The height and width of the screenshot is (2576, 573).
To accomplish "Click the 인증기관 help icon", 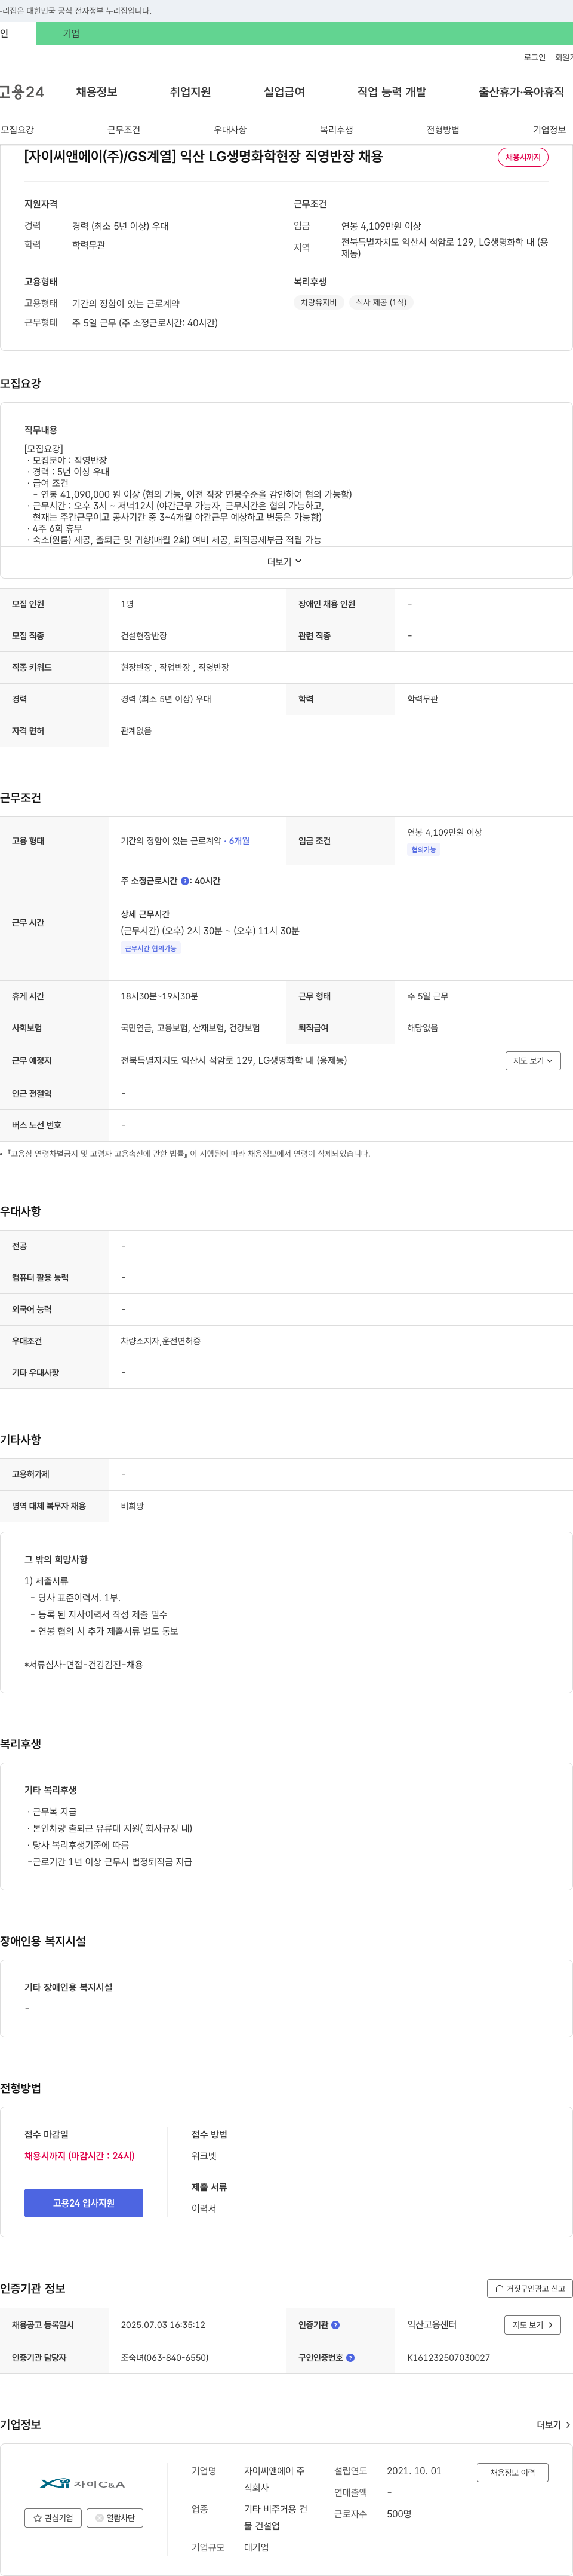I will (x=335, y=2325).
